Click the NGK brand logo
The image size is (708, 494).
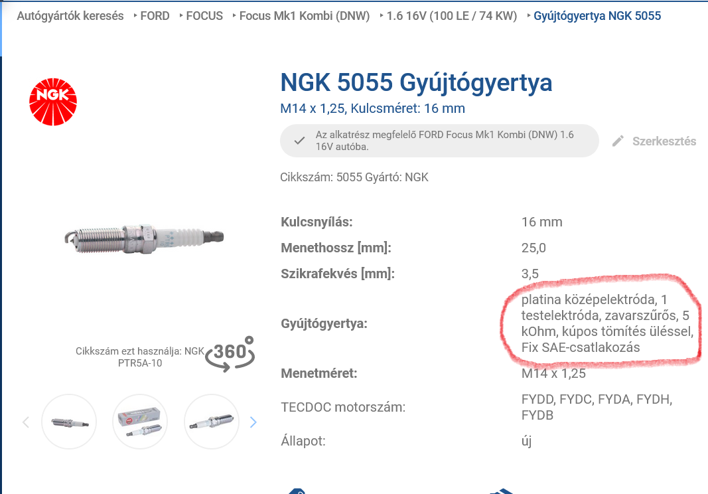tap(53, 102)
